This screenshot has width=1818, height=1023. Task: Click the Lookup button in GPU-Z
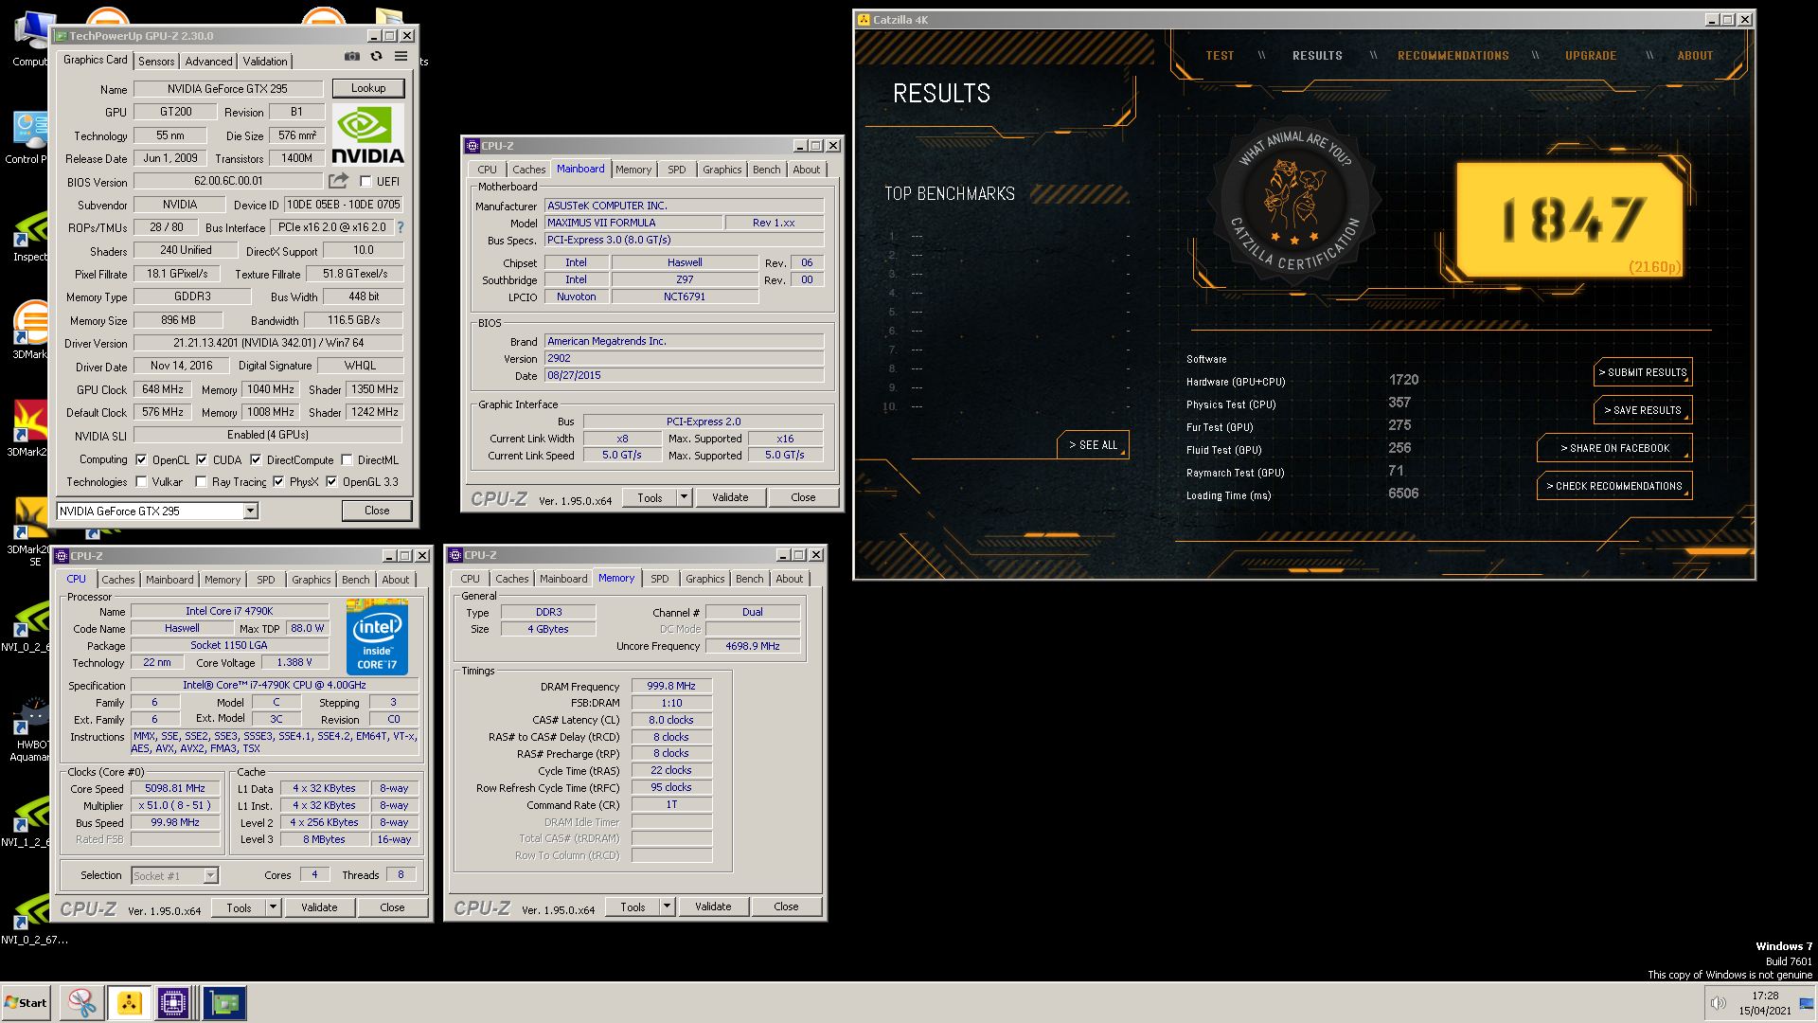(368, 88)
